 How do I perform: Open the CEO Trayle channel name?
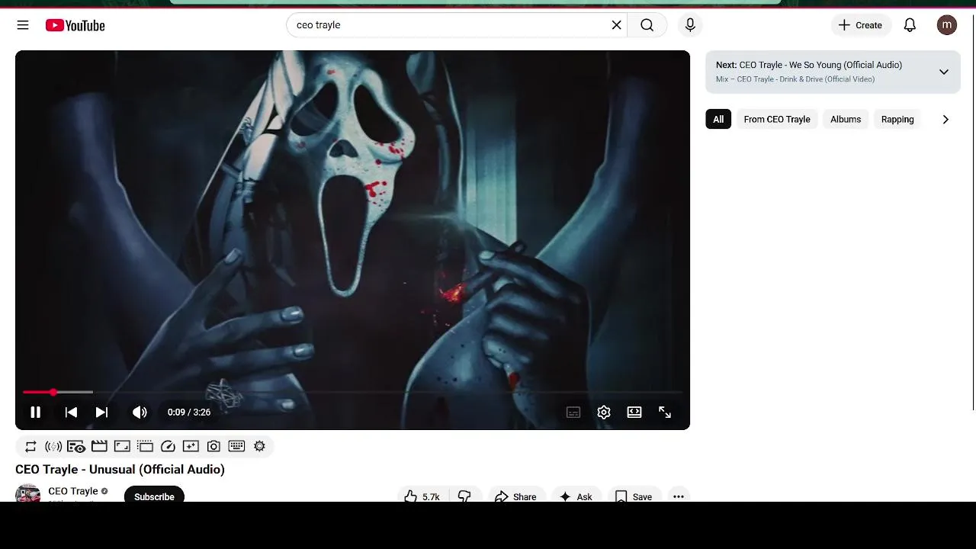(73, 491)
